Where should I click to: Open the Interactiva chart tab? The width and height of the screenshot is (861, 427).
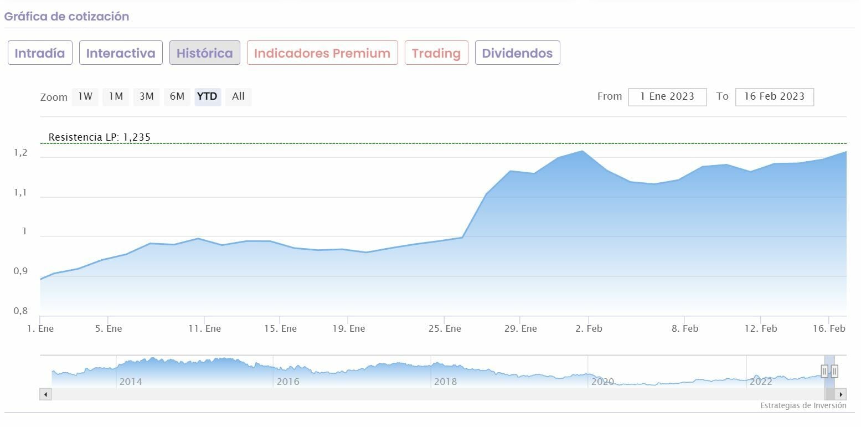[x=121, y=53]
